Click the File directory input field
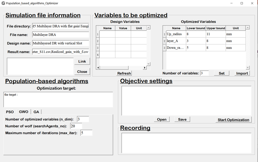This screenshot has width=258, height=162. pos(61,26)
